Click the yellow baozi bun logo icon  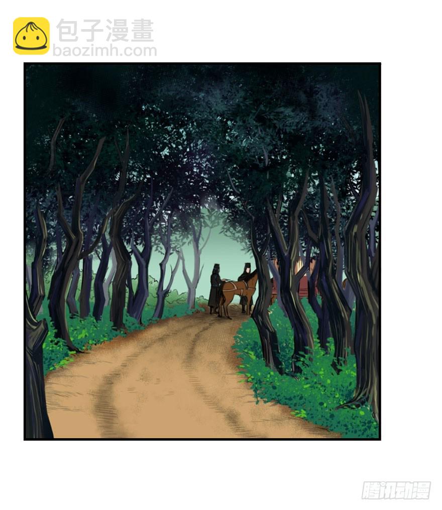pos(31,36)
